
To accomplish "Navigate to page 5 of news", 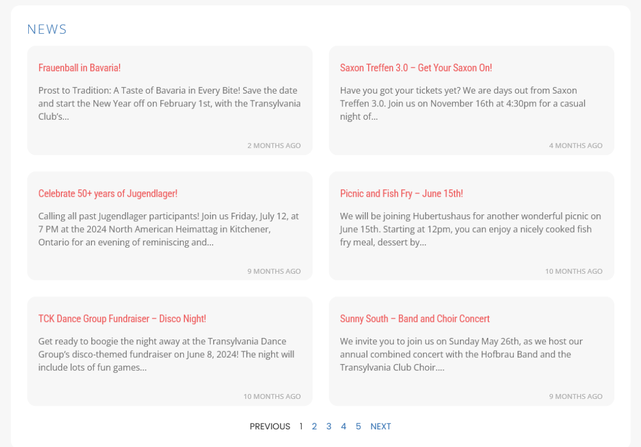I will [x=358, y=426].
